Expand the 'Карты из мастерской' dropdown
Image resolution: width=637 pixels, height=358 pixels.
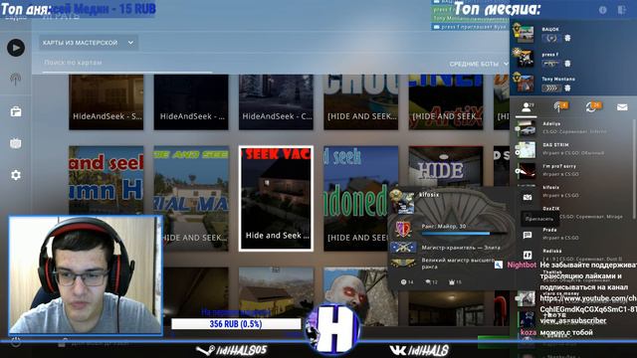89,43
